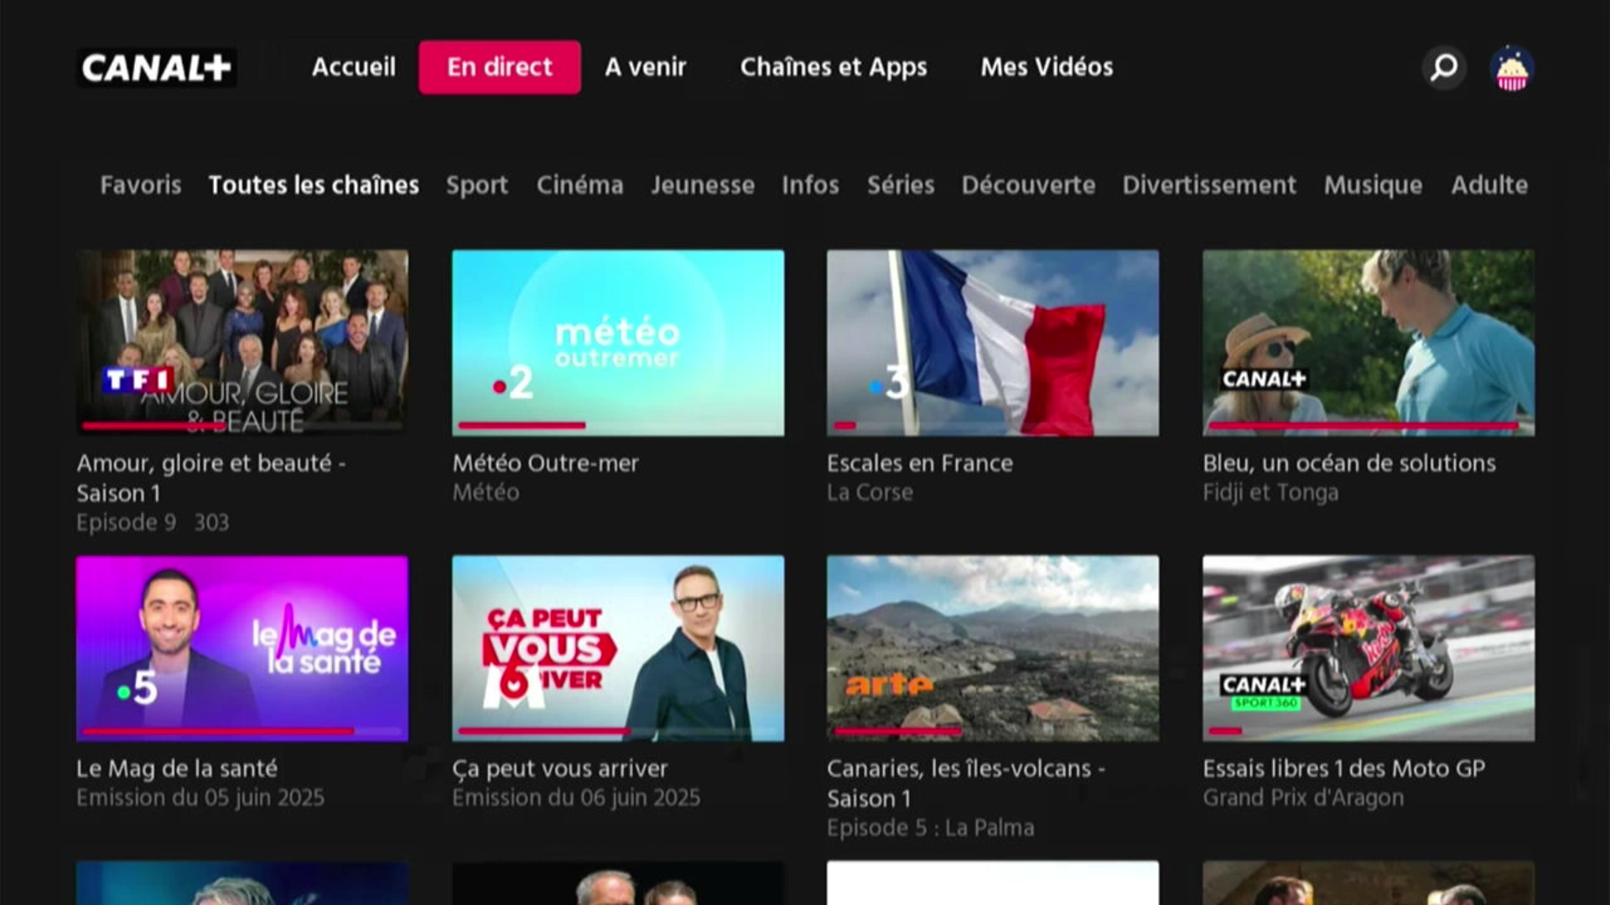
Task: Click progress bar on Bleu, un océan thumbnail
Action: pos(1368,426)
